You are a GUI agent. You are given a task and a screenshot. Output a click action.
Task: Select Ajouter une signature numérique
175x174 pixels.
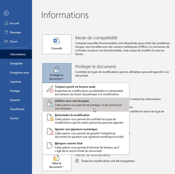coord(86,133)
